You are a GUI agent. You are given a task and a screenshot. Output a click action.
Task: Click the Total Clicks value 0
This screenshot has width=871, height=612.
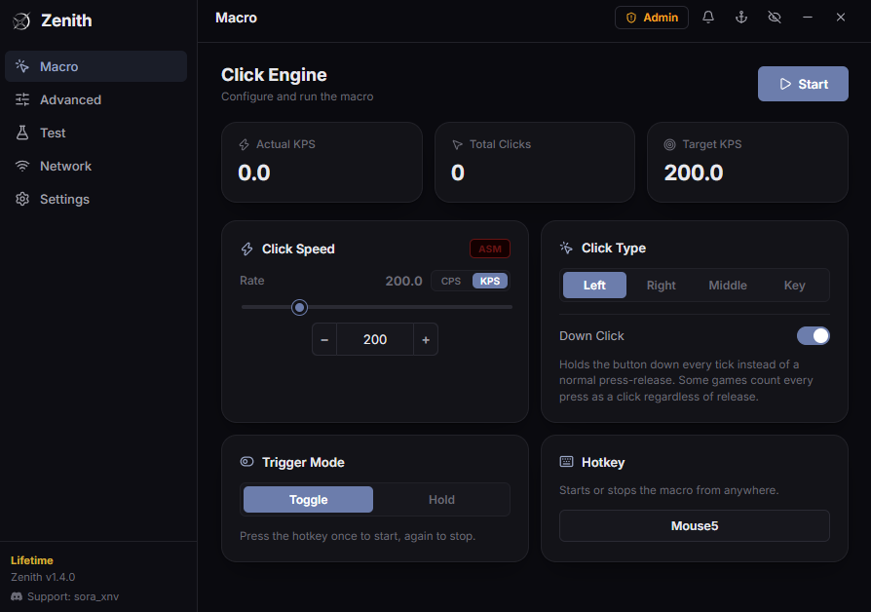tap(458, 172)
